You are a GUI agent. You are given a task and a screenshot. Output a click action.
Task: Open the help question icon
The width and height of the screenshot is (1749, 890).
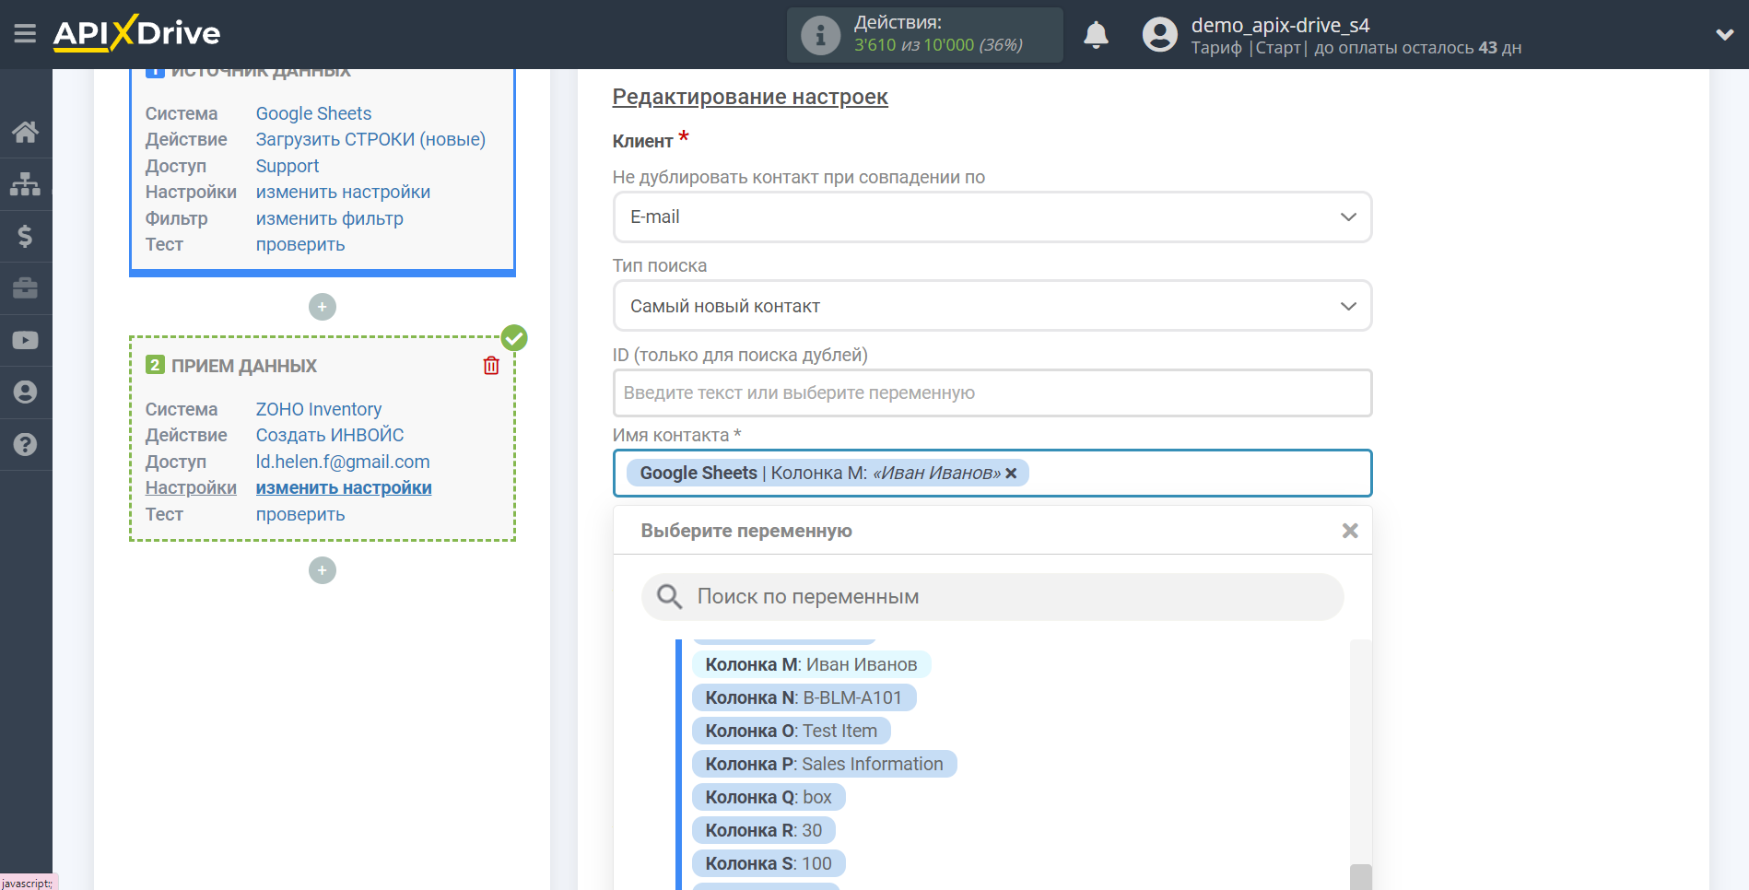pyautogui.click(x=25, y=444)
